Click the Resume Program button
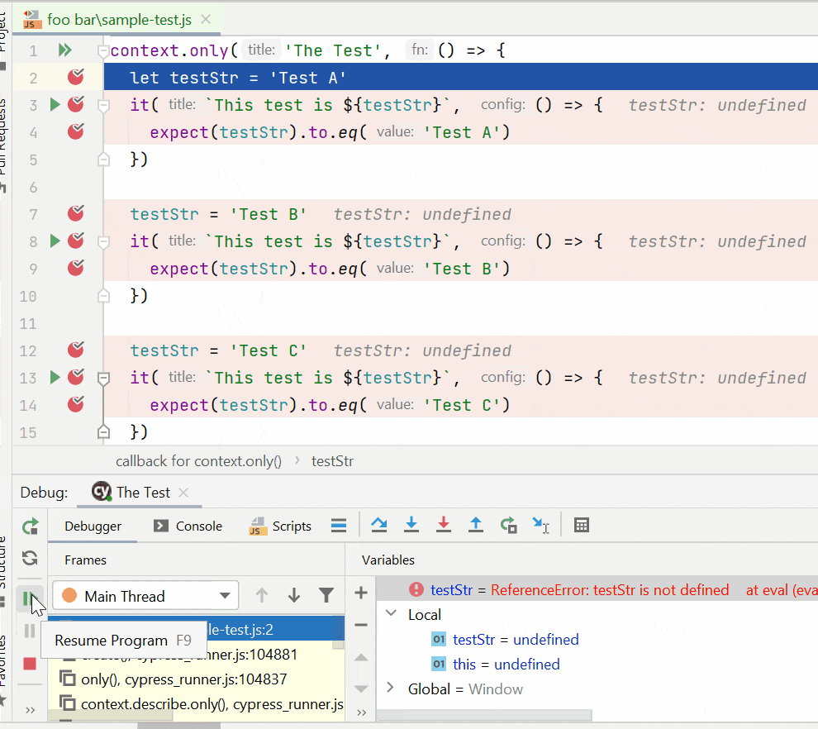The image size is (818, 729). 28,598
